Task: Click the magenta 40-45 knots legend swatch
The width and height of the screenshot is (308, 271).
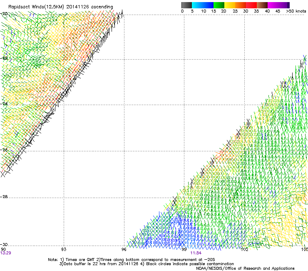Action: click(x=273, y=5)
